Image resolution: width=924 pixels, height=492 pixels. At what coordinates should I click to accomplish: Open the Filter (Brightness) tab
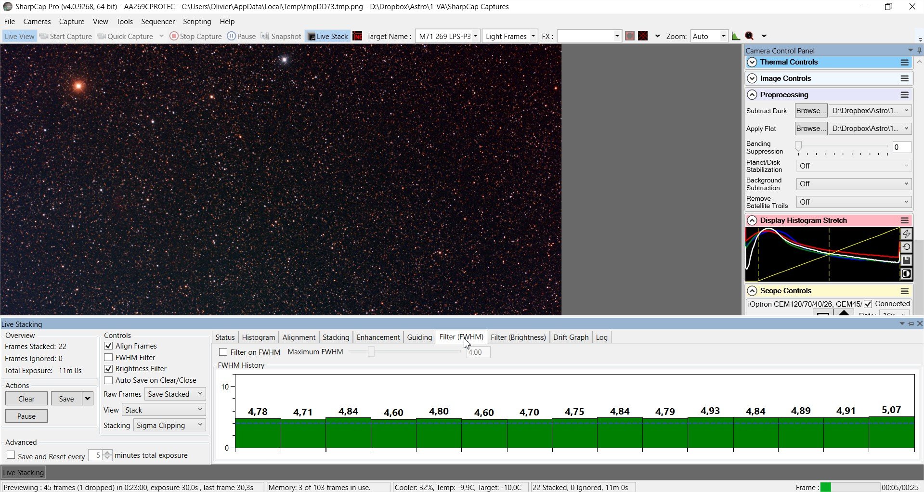[x=518, y=337]
